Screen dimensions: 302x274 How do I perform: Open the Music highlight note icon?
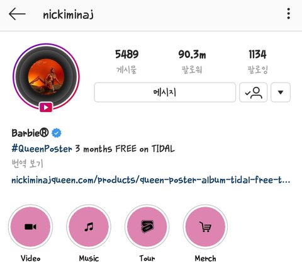click(89, 227)
